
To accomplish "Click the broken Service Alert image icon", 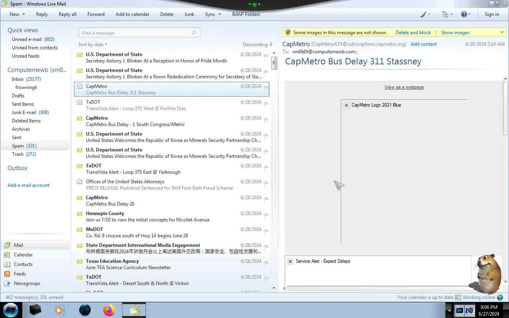I will (x=290, y=262).
